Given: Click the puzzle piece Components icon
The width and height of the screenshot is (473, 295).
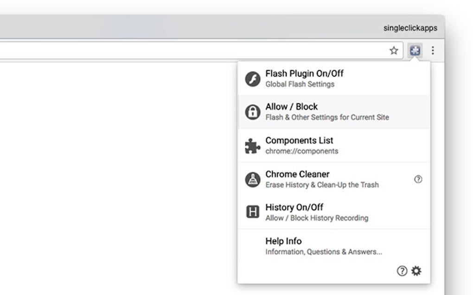Looking at the screenshot, I should [252, 146].
